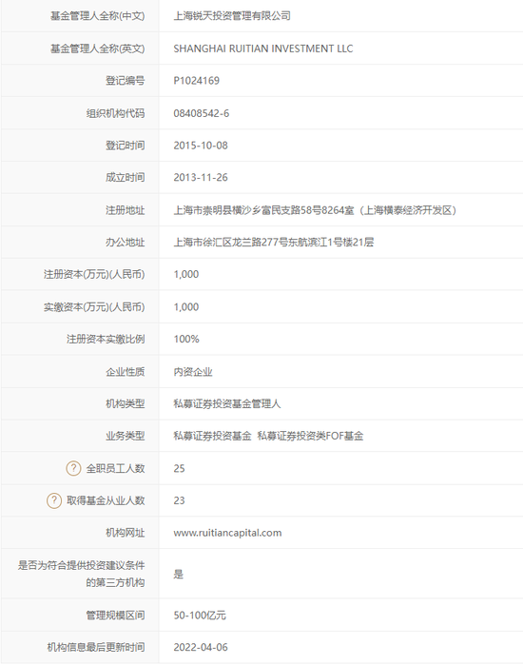This screenshot has width=523, height=665.
Task: Click the 登记编号 label
Action: [126, 81]
